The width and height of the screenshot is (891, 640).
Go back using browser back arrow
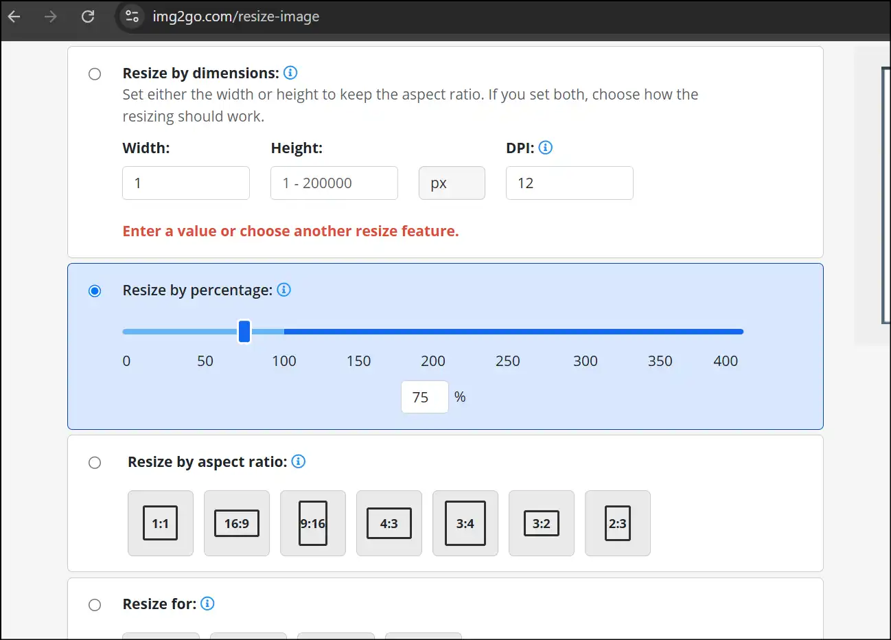(14, 16)
